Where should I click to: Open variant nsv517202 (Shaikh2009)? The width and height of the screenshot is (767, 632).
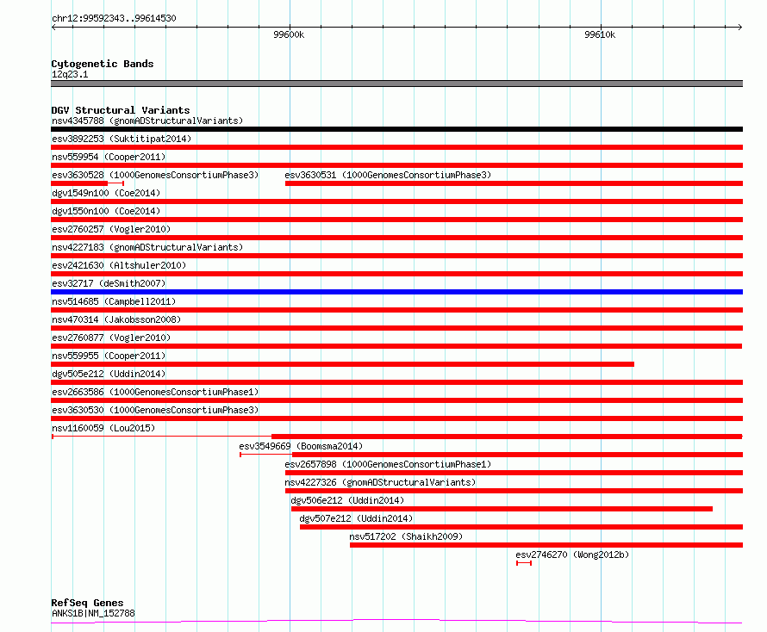tap(406, 536)
